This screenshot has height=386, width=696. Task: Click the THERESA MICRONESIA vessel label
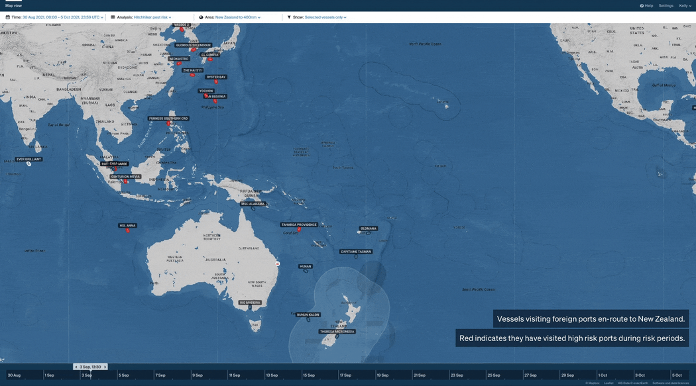(337, 332)
